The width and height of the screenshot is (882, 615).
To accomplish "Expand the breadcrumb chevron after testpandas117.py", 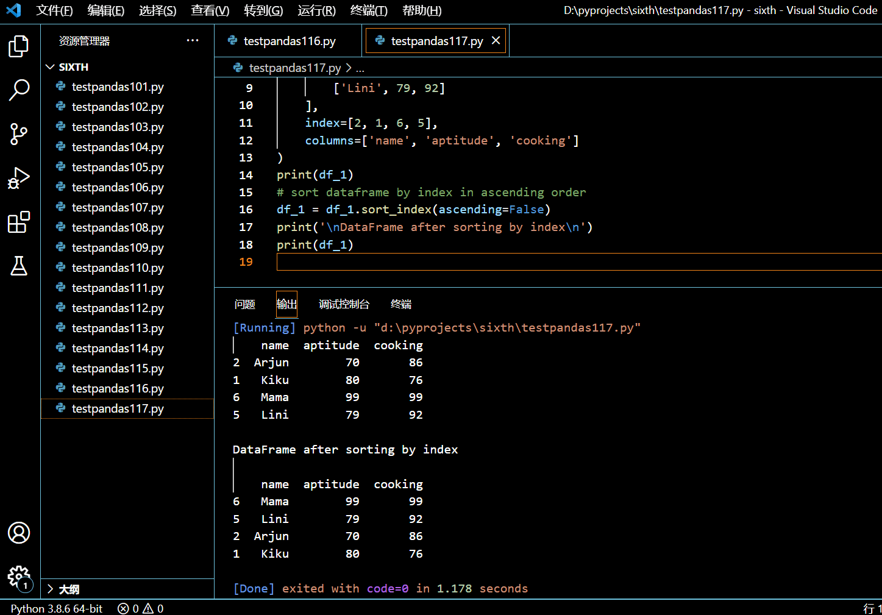I will point(349,68).
